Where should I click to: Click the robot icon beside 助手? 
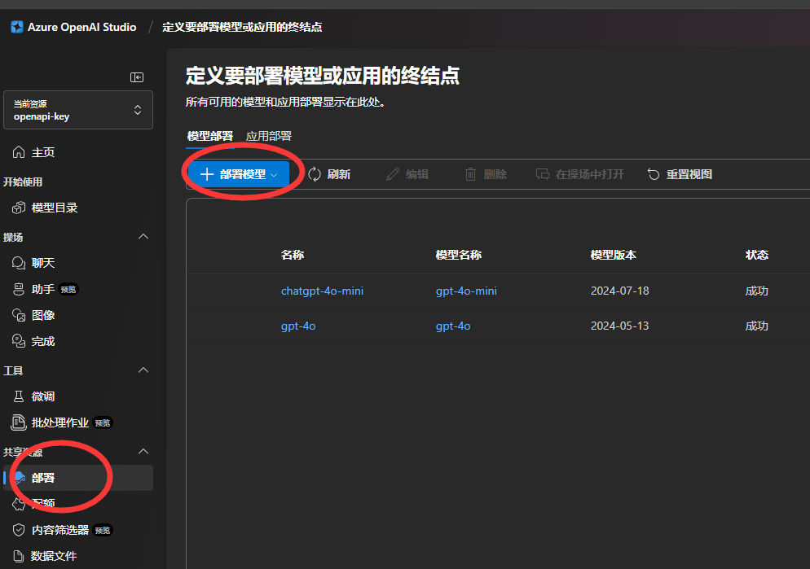[19, 290]
